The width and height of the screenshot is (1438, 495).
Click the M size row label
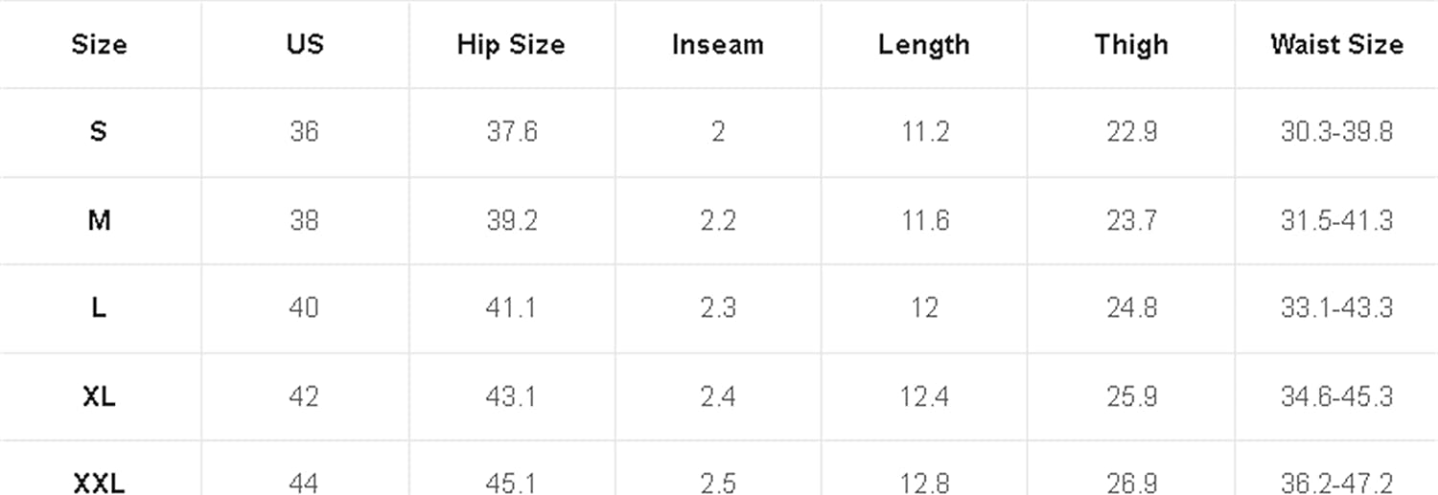pyautogui.click(x=99, y=221)
